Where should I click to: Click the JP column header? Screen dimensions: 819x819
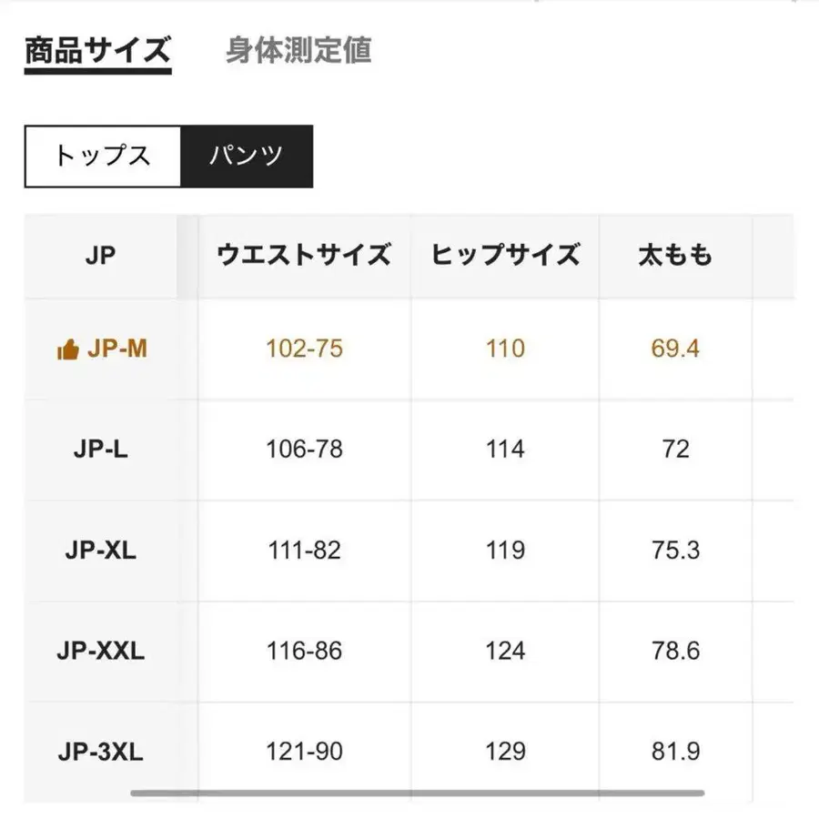point(100,256)
